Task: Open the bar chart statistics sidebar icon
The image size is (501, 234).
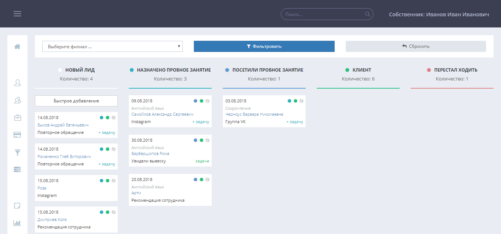Action: point(17,223)
